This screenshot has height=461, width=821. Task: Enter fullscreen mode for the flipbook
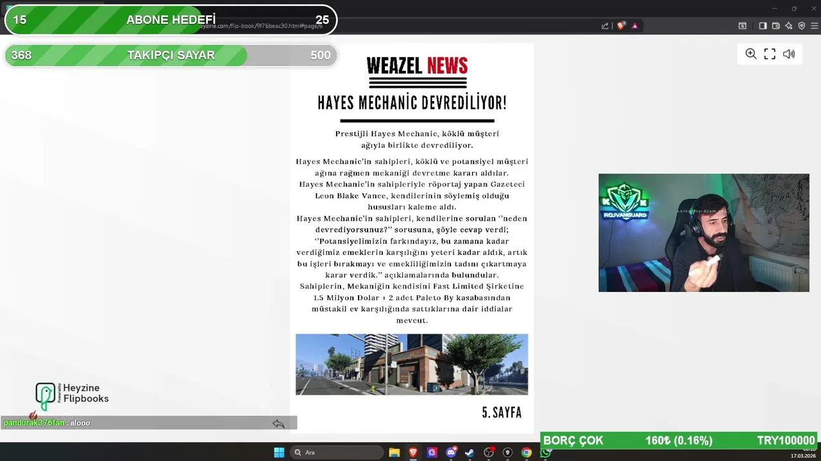[770, 54]
